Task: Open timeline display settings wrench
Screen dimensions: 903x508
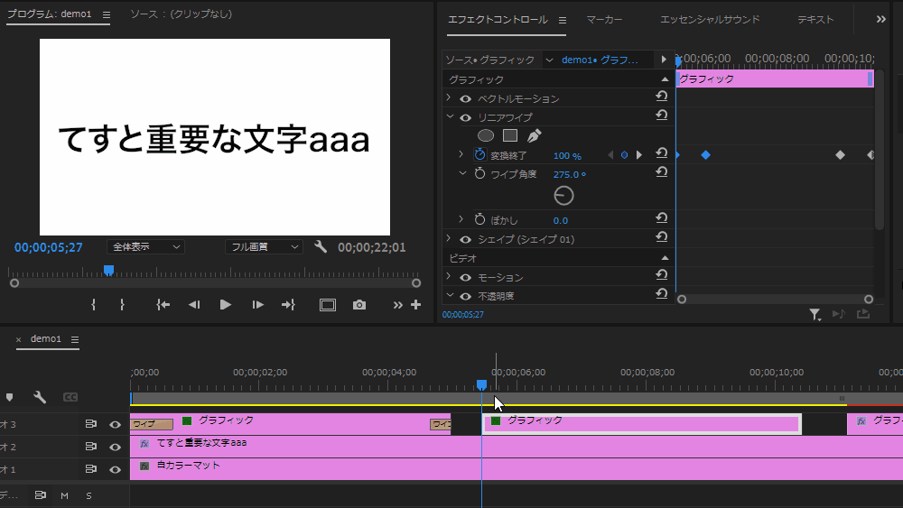Action: 40,397
